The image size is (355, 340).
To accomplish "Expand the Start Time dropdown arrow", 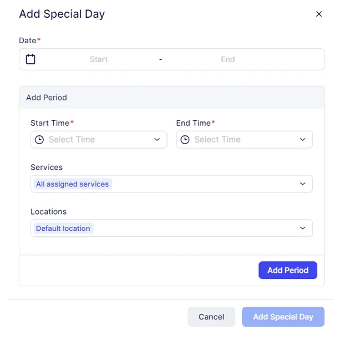I will [157, 139].
